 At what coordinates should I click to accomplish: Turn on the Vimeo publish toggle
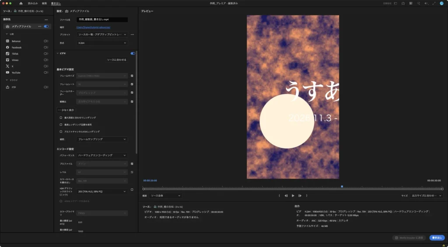(46, 60)
